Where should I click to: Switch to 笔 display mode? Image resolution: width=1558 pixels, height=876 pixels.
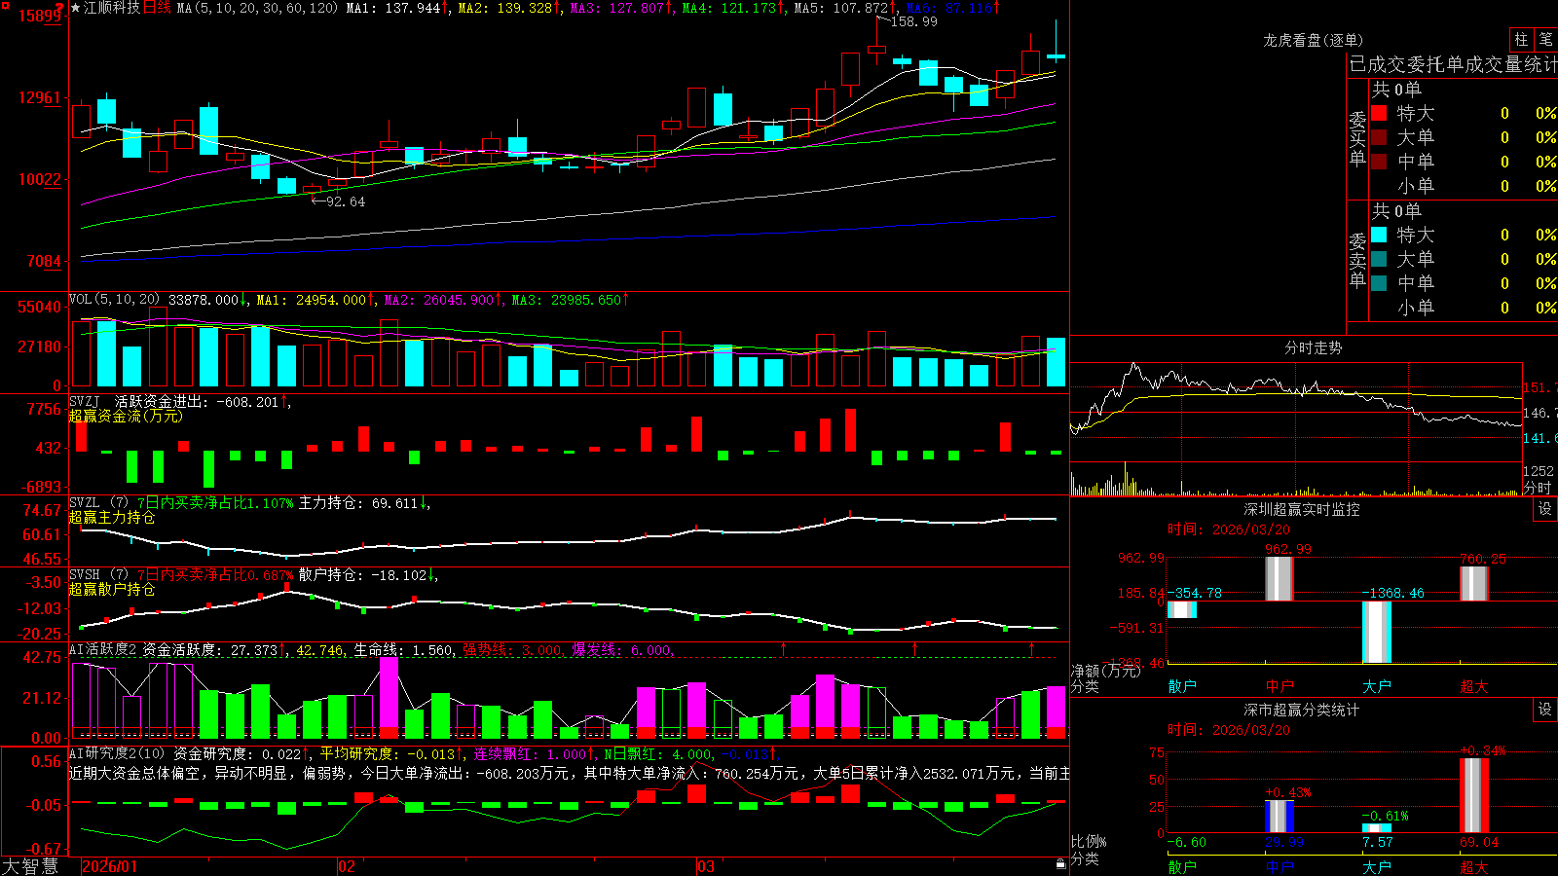1546,40
